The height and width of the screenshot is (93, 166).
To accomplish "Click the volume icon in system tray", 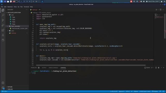I will pos(141,2).
